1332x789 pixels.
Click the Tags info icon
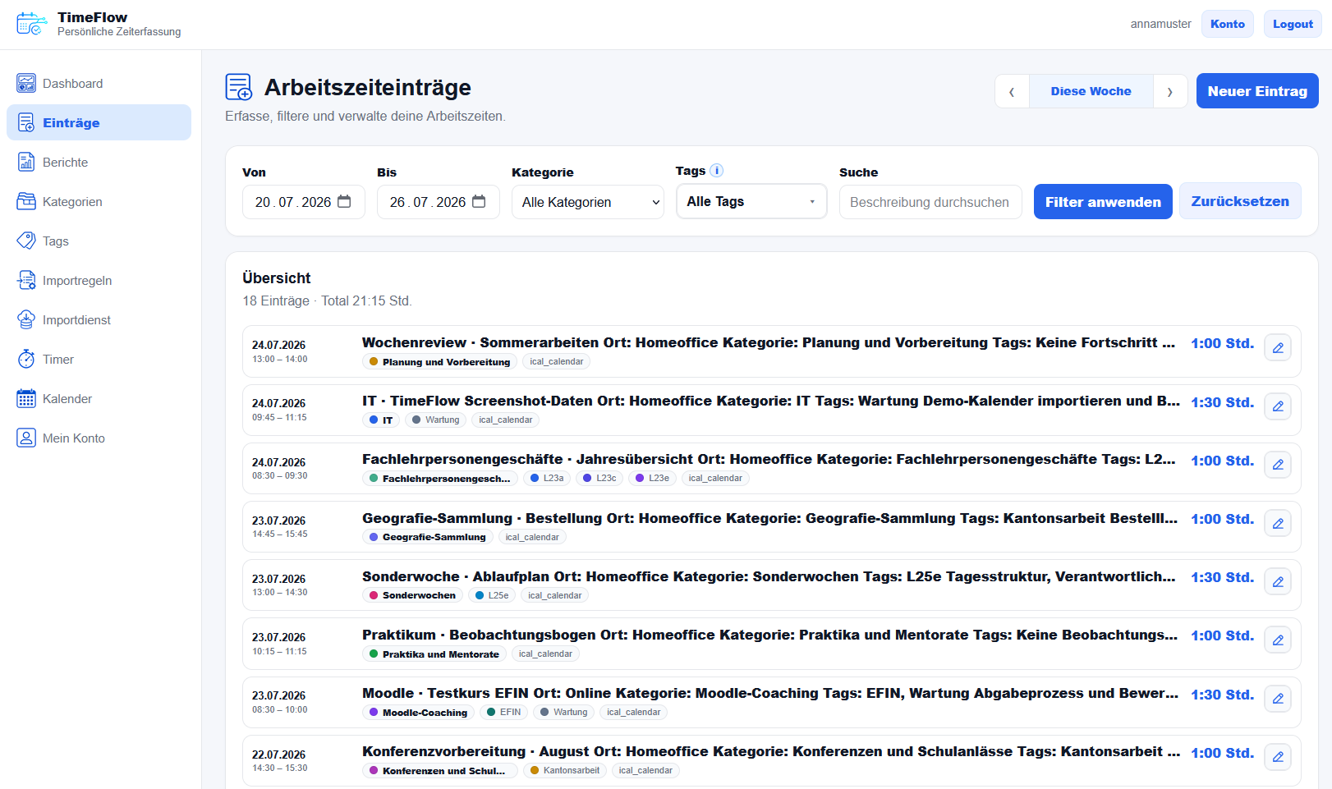point(716,171)
